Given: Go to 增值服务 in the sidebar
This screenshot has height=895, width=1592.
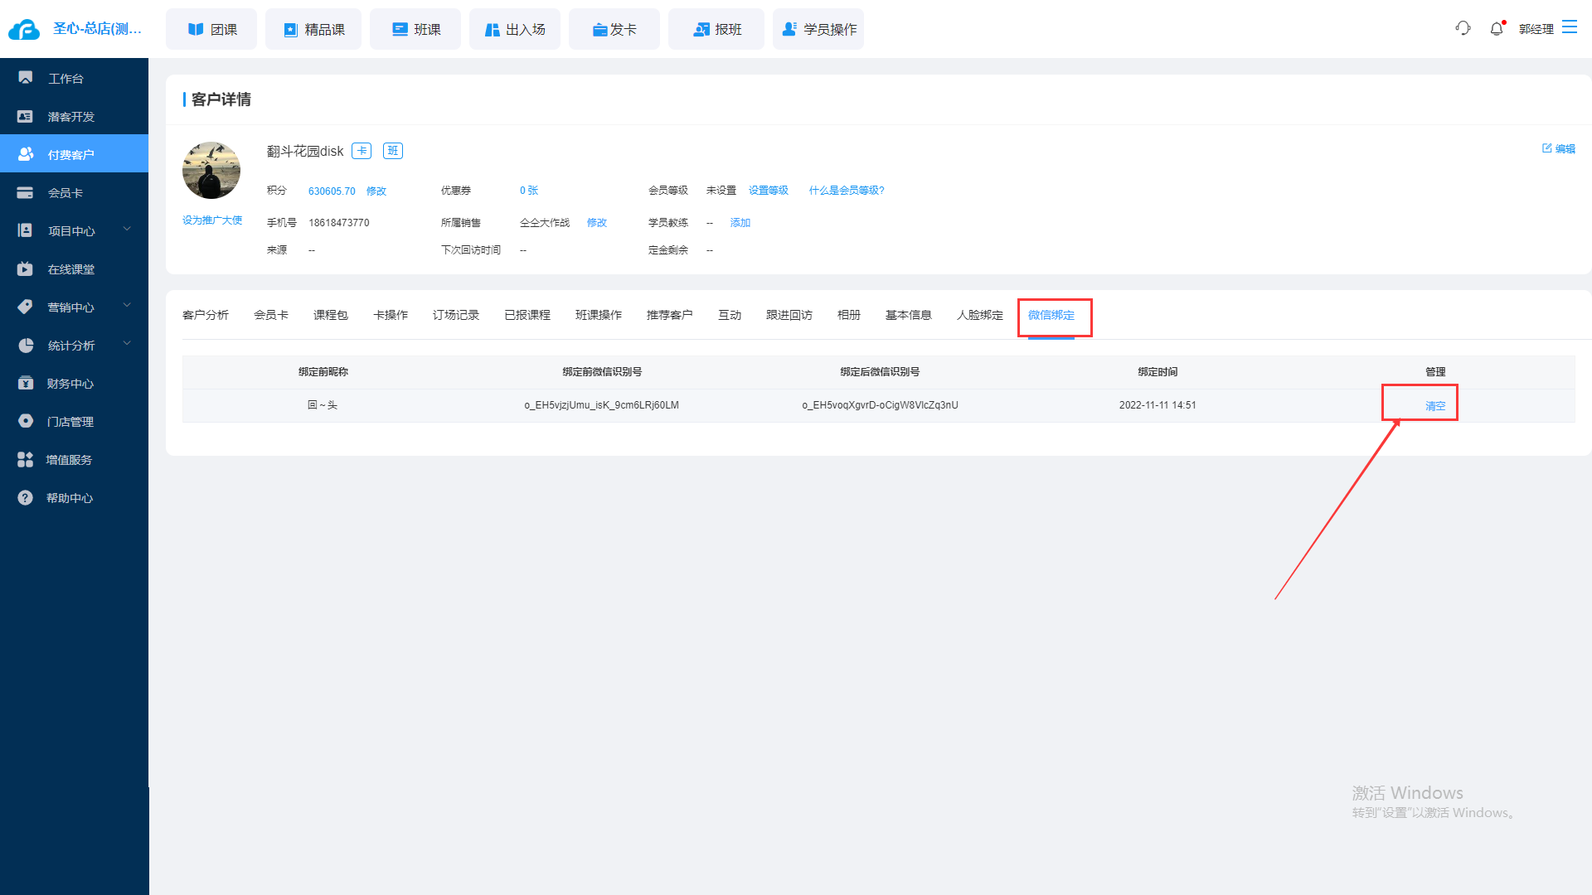Looking at the screenshot, I should 74,459.
